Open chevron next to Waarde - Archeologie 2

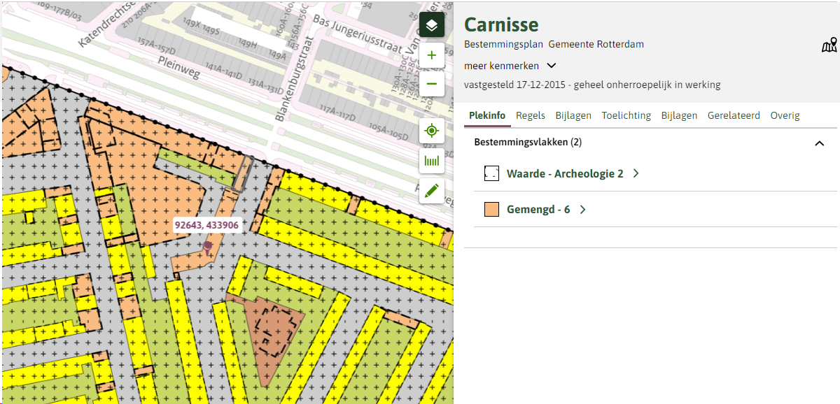pos(636,173)
